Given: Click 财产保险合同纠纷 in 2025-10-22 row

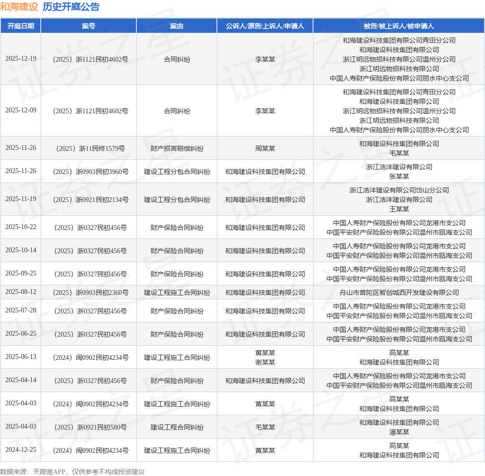Looking at the screenshot, I should 177,228.
